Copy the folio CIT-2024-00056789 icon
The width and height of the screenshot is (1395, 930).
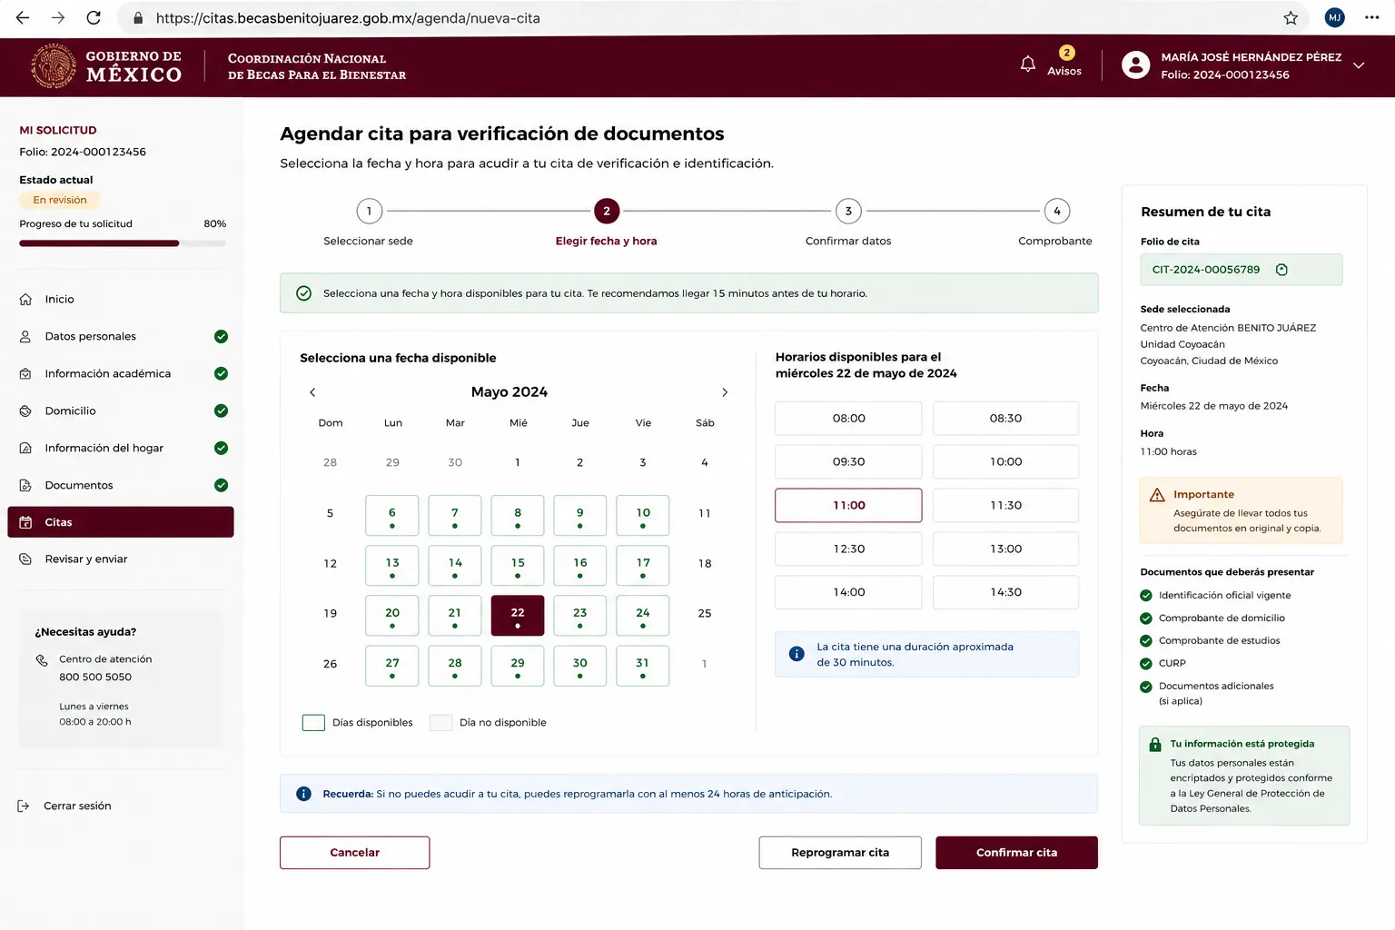pyautogui.click(x=1281, y=270)
